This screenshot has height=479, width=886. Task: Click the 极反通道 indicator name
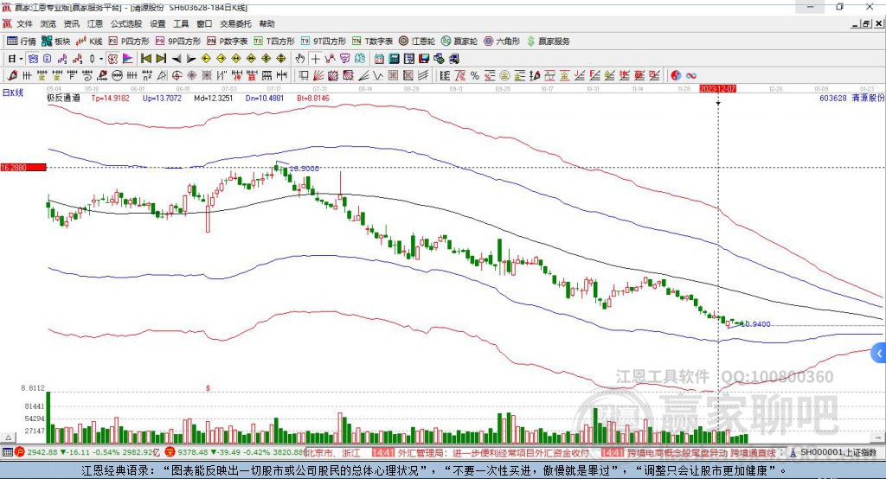63,98
